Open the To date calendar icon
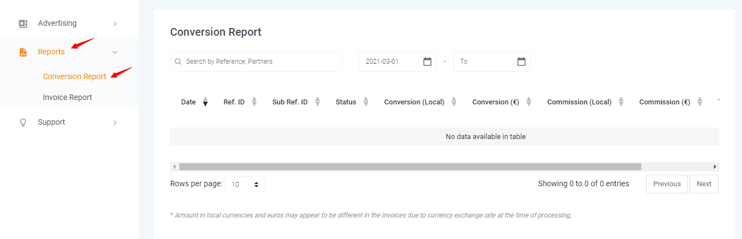The width and height of the screenshot is (742, 239). pyautogui.click(x=521, y=62)
